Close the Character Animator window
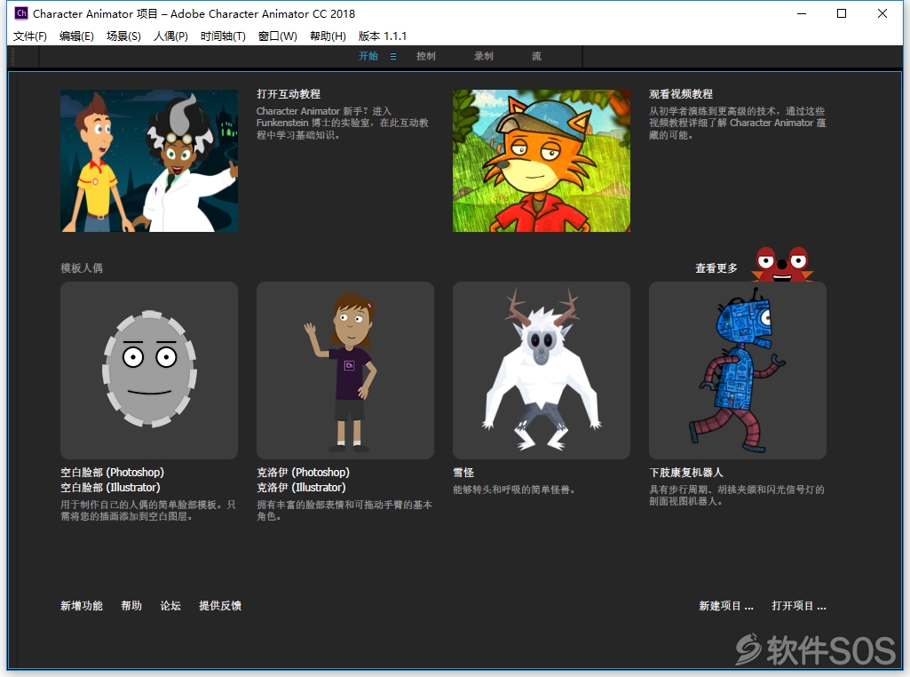This screenshot has width=910, height=677. [x=882, y=13]
